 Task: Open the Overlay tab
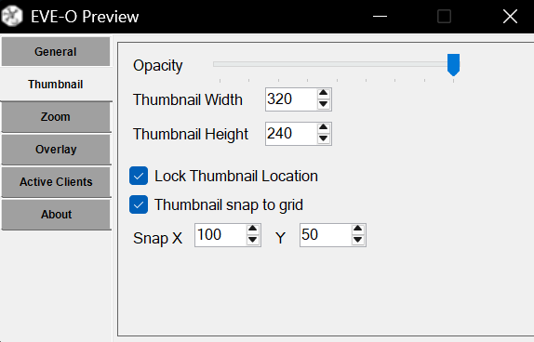click(x=56, y=150)
